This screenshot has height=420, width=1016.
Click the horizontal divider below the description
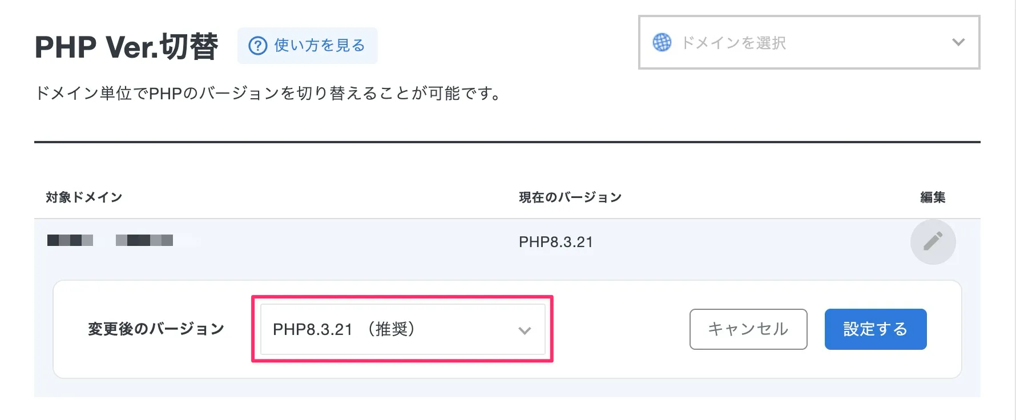click(x=507, y=142)
